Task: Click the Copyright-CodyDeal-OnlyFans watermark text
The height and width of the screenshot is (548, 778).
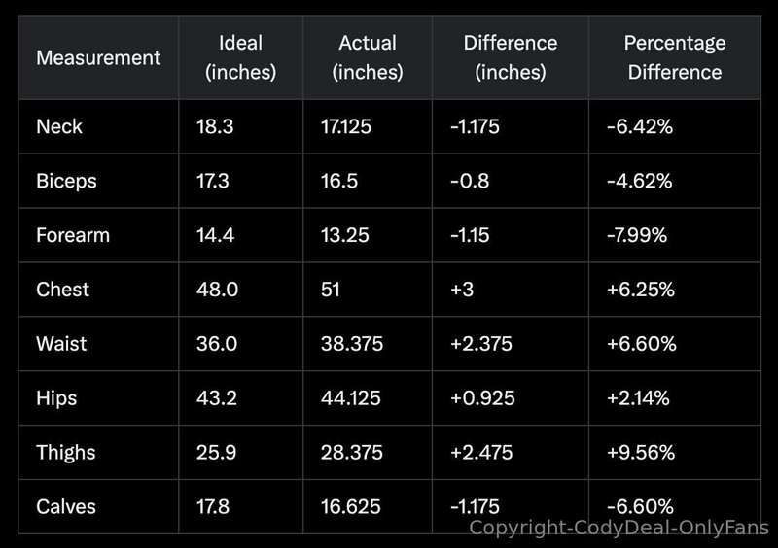Action: pos(619,529)
